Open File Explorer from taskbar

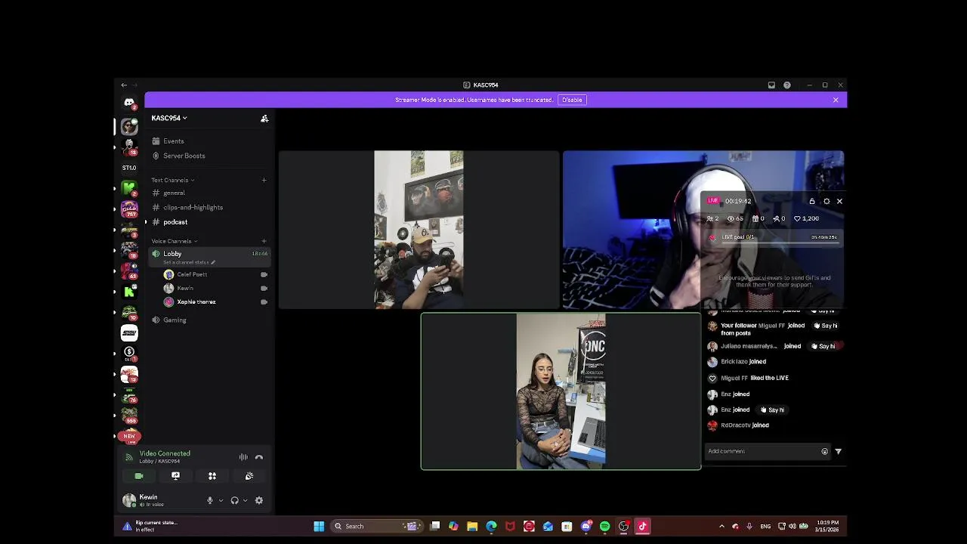[x=472, y=526]
